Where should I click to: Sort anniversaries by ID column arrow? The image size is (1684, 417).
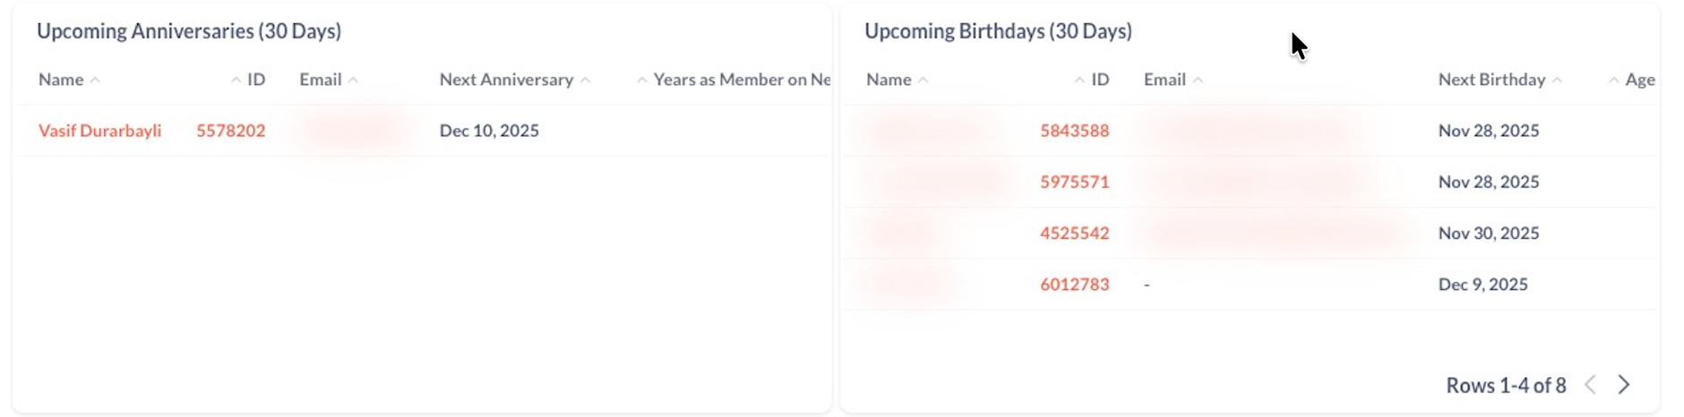click(x=236, y=81)
